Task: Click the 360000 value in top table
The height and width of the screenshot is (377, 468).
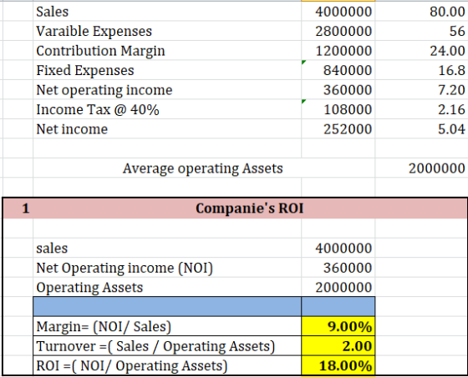Action: [338, 89]
